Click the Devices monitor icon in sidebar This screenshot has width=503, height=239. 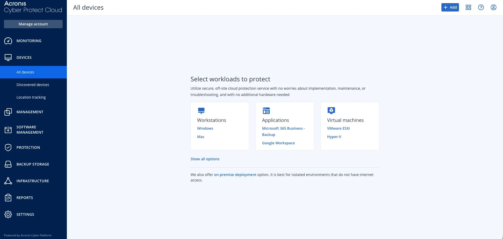point(8,58)
